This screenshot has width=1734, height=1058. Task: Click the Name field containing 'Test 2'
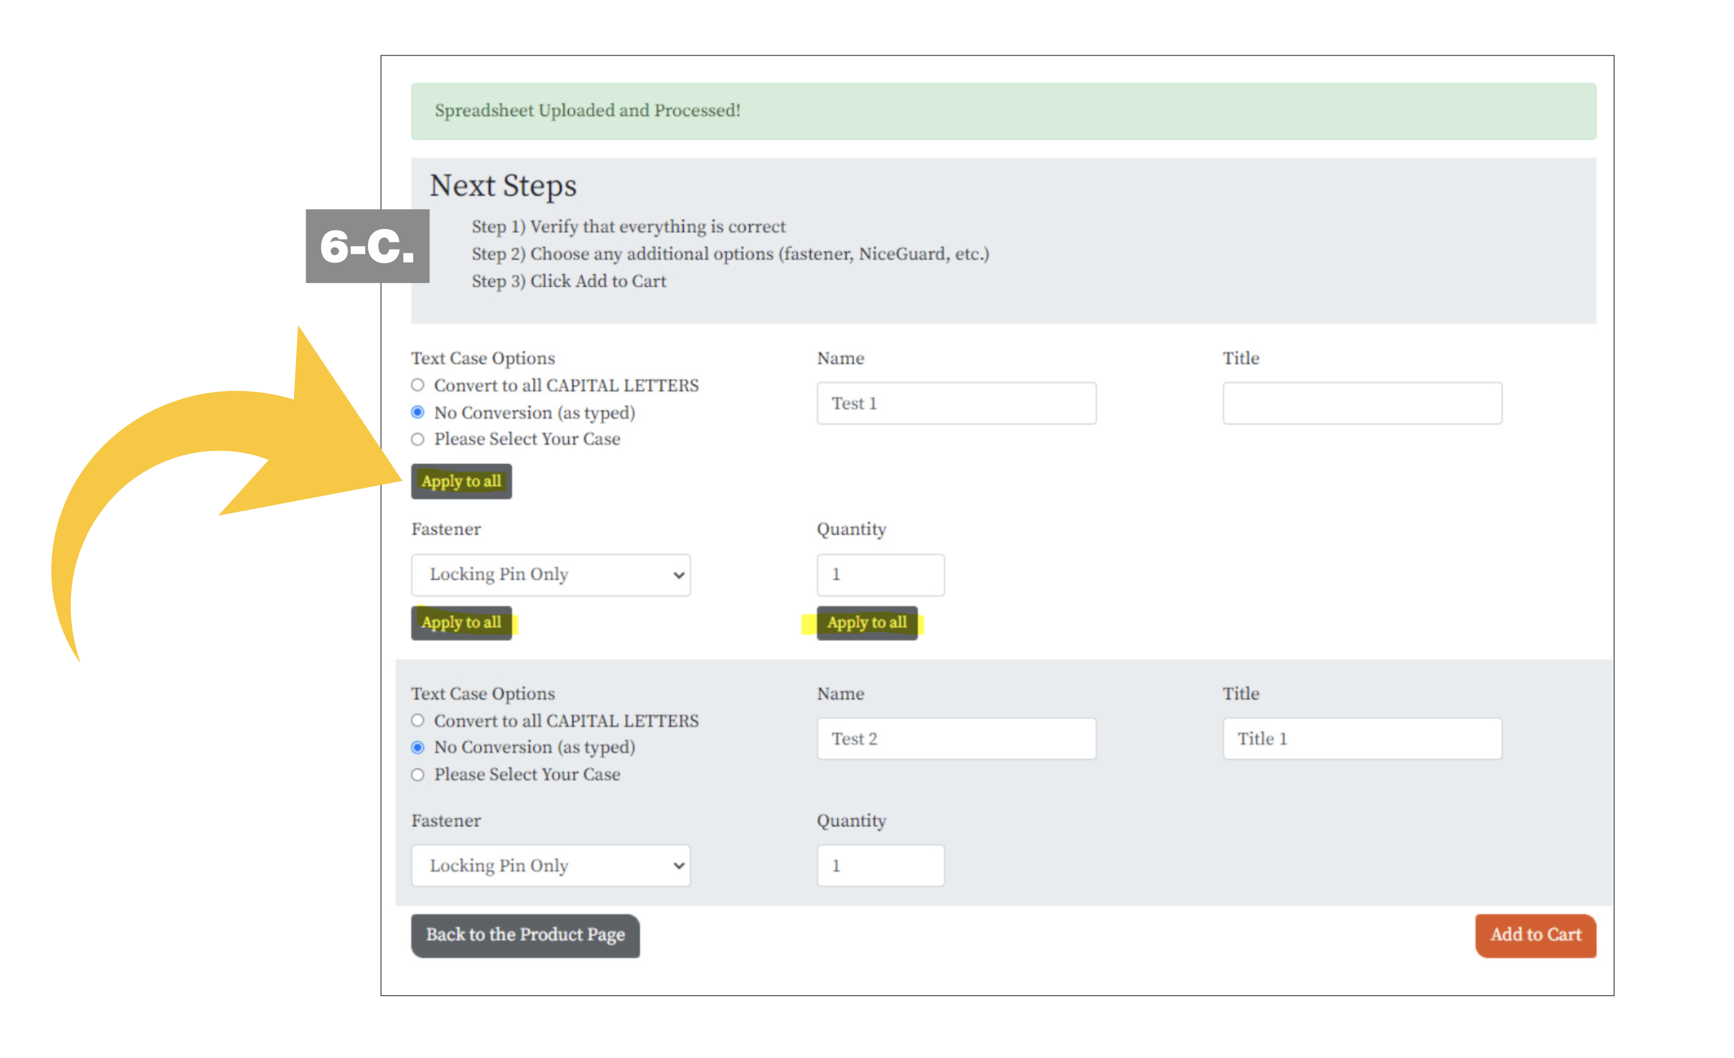(x=956, y=739)
